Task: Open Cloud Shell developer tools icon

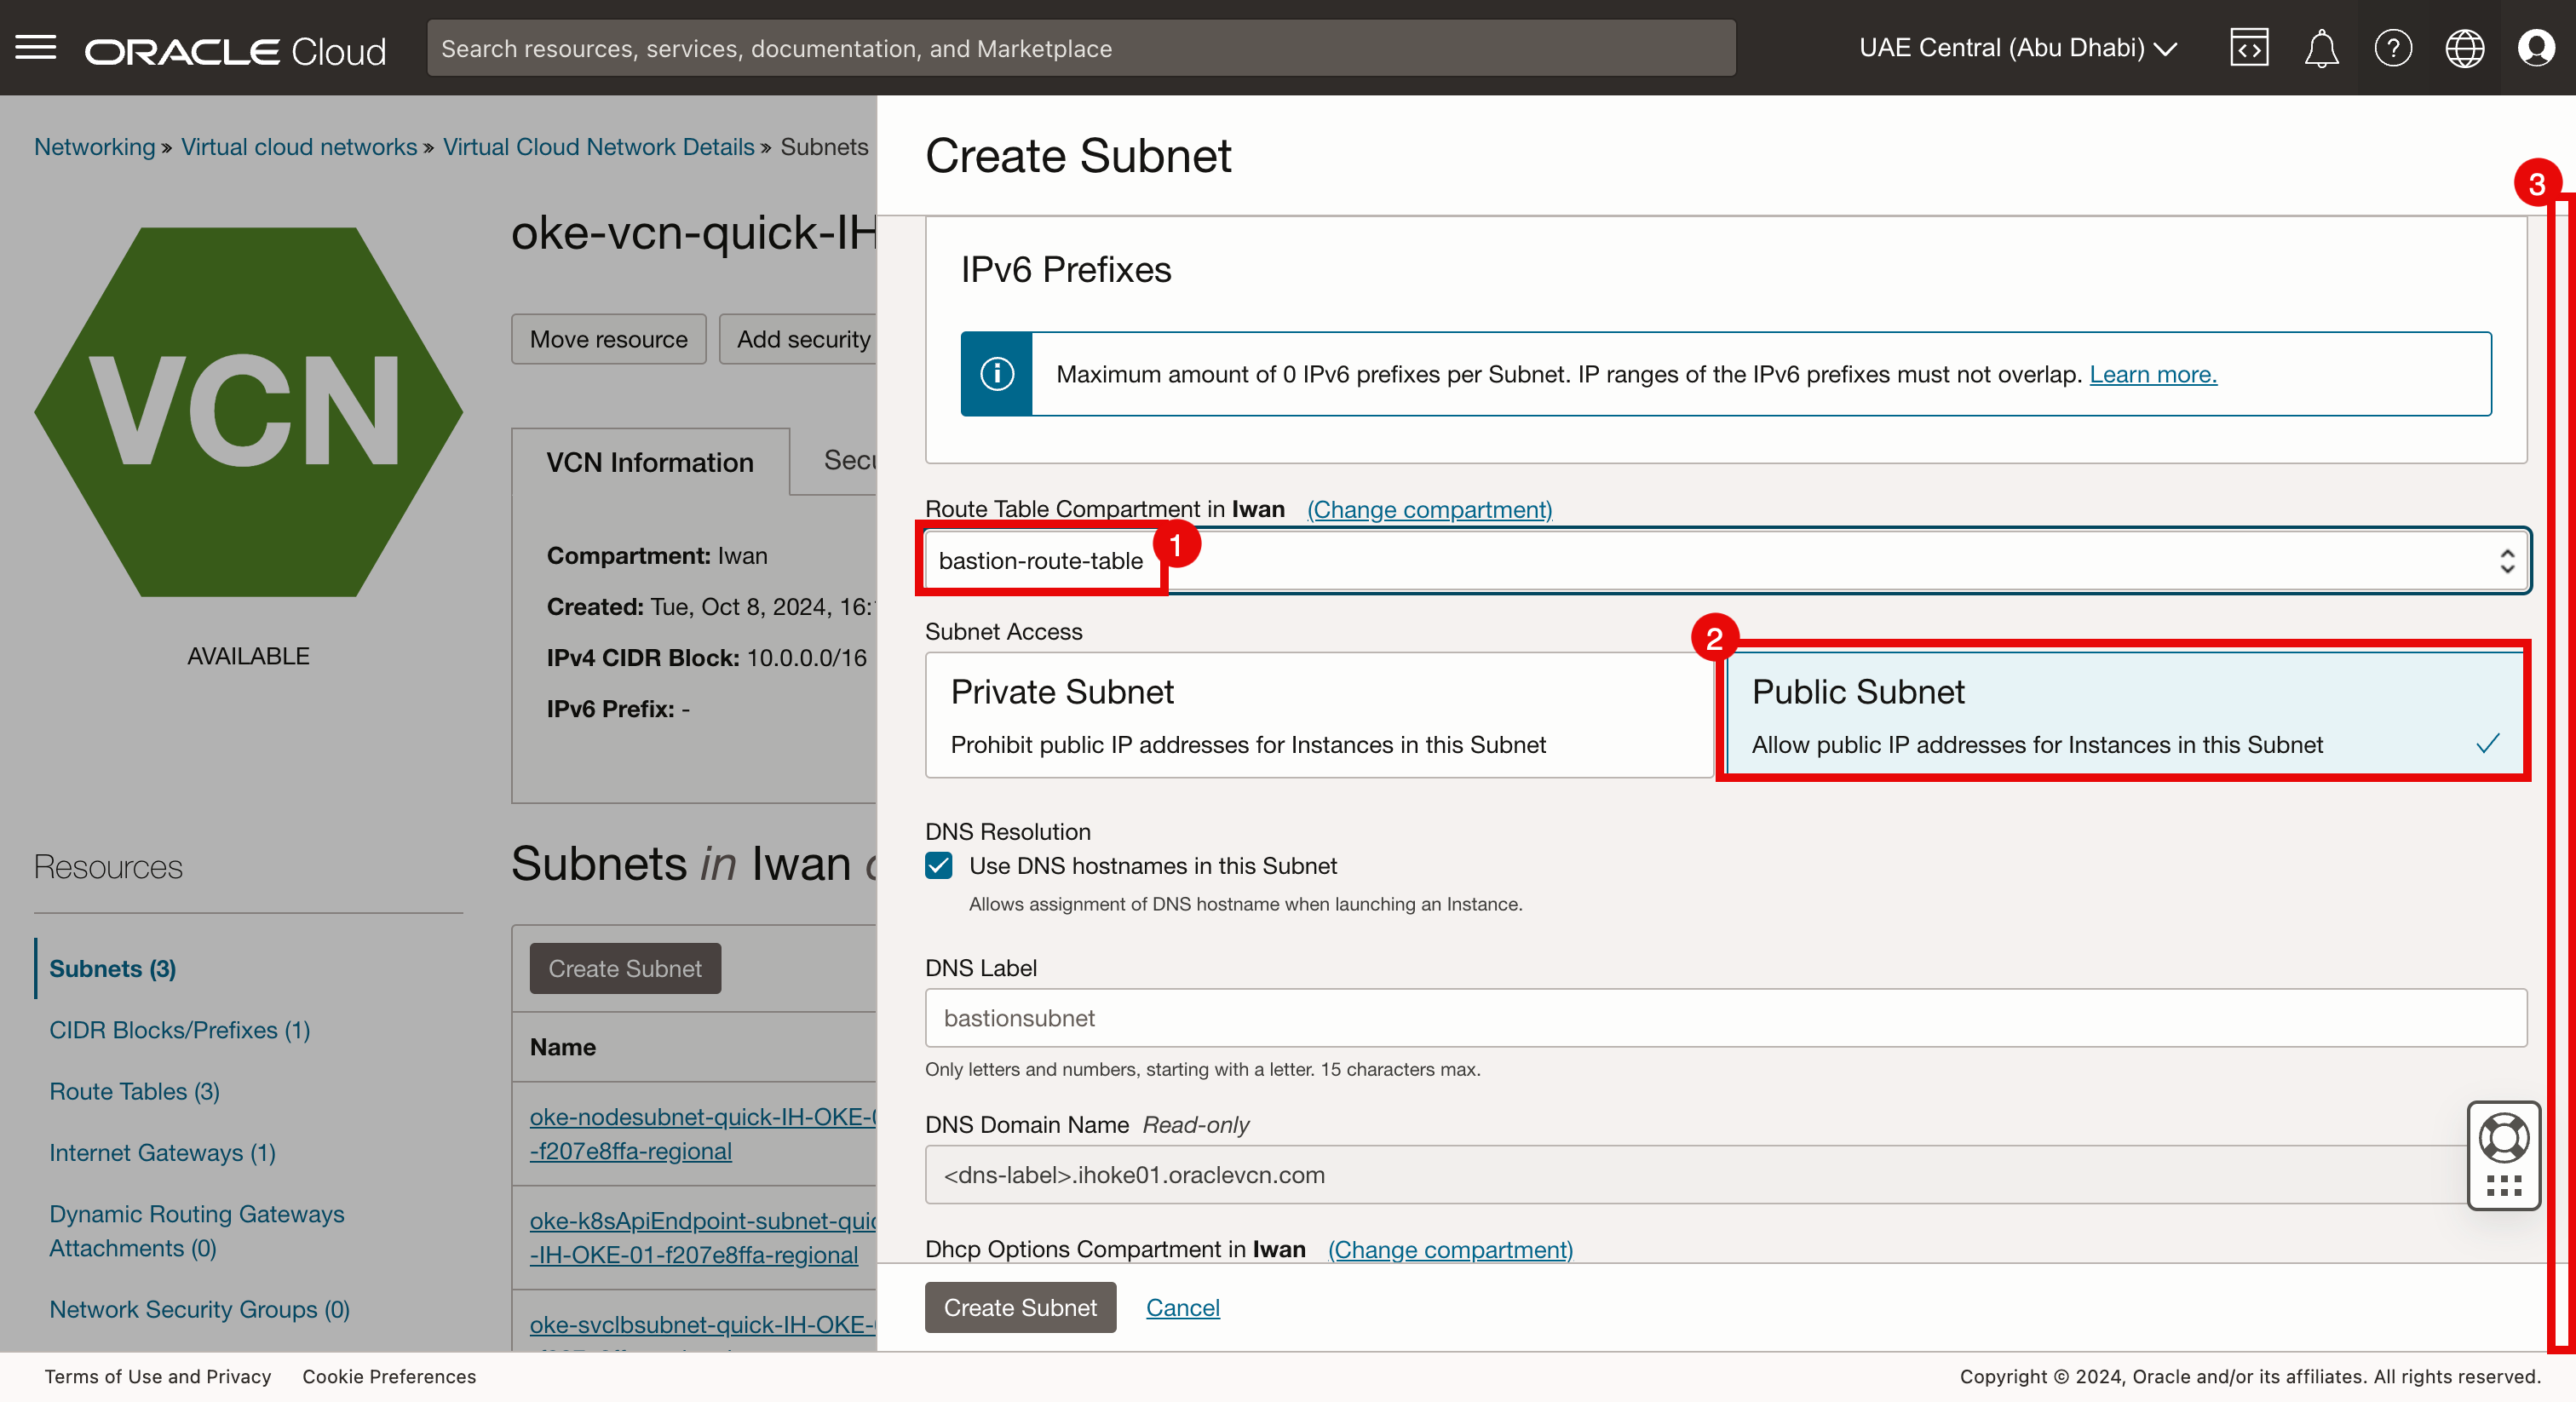Action: pyautogui.click(x=2248, y=48)
